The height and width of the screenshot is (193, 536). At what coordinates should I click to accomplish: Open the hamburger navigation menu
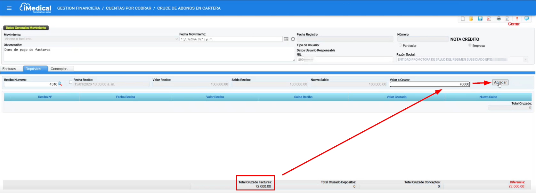click(x=9, y=8)
